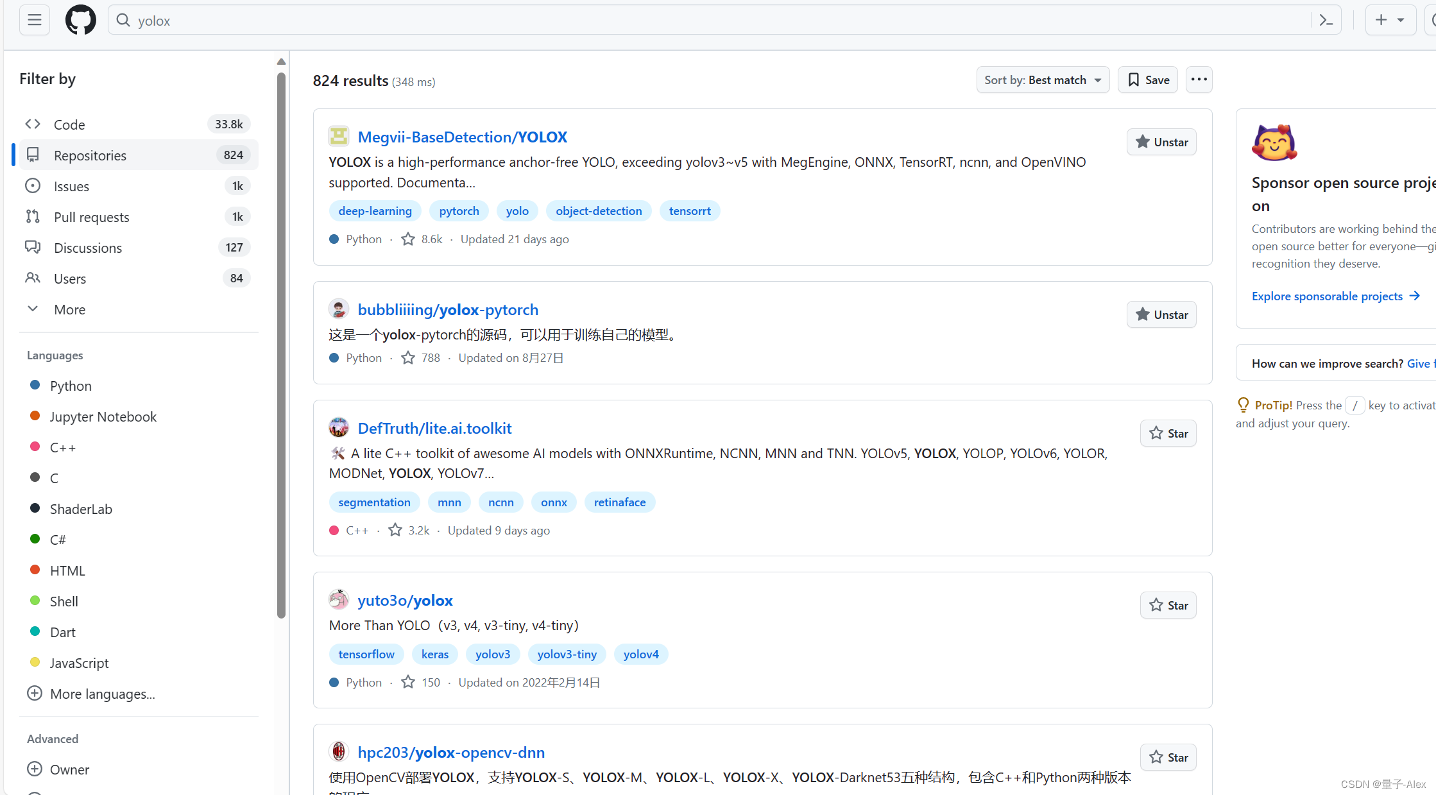Image resolution: width=1436 pixels, height=795 pixels.
Task: Star the DefTruth/lite.ai.toolkit repository
Action: [1168, 433]
